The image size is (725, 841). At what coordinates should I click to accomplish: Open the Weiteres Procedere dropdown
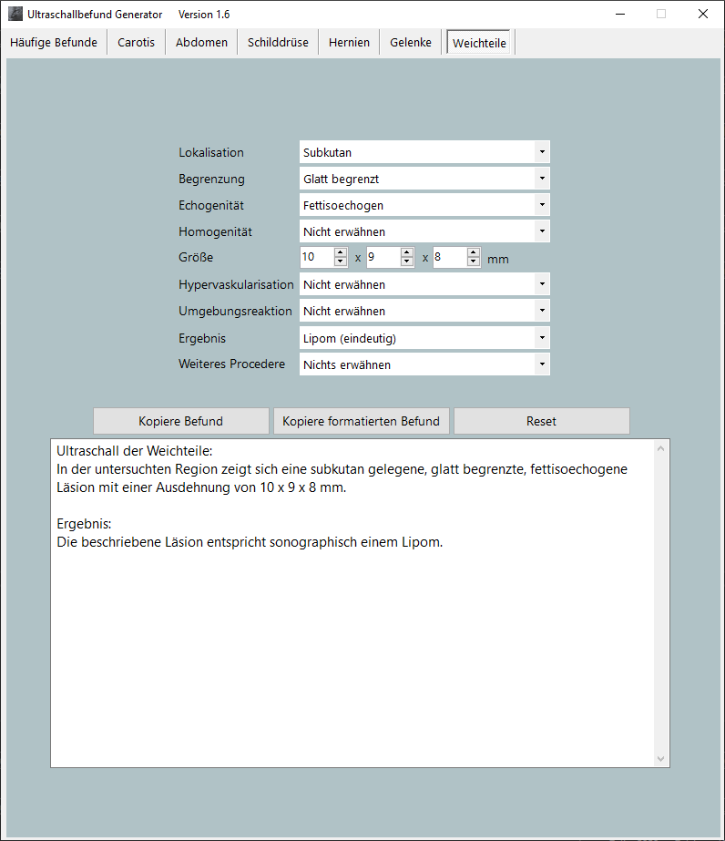542,364
